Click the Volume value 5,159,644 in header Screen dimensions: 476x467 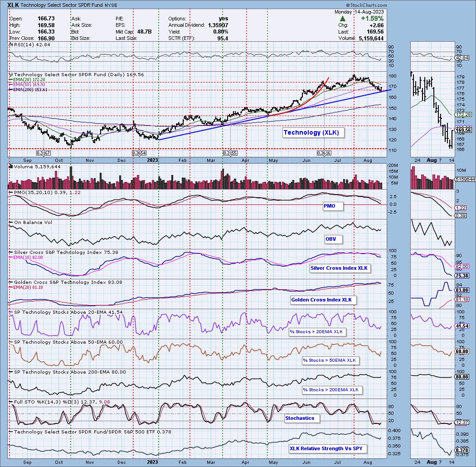point(371,39)
